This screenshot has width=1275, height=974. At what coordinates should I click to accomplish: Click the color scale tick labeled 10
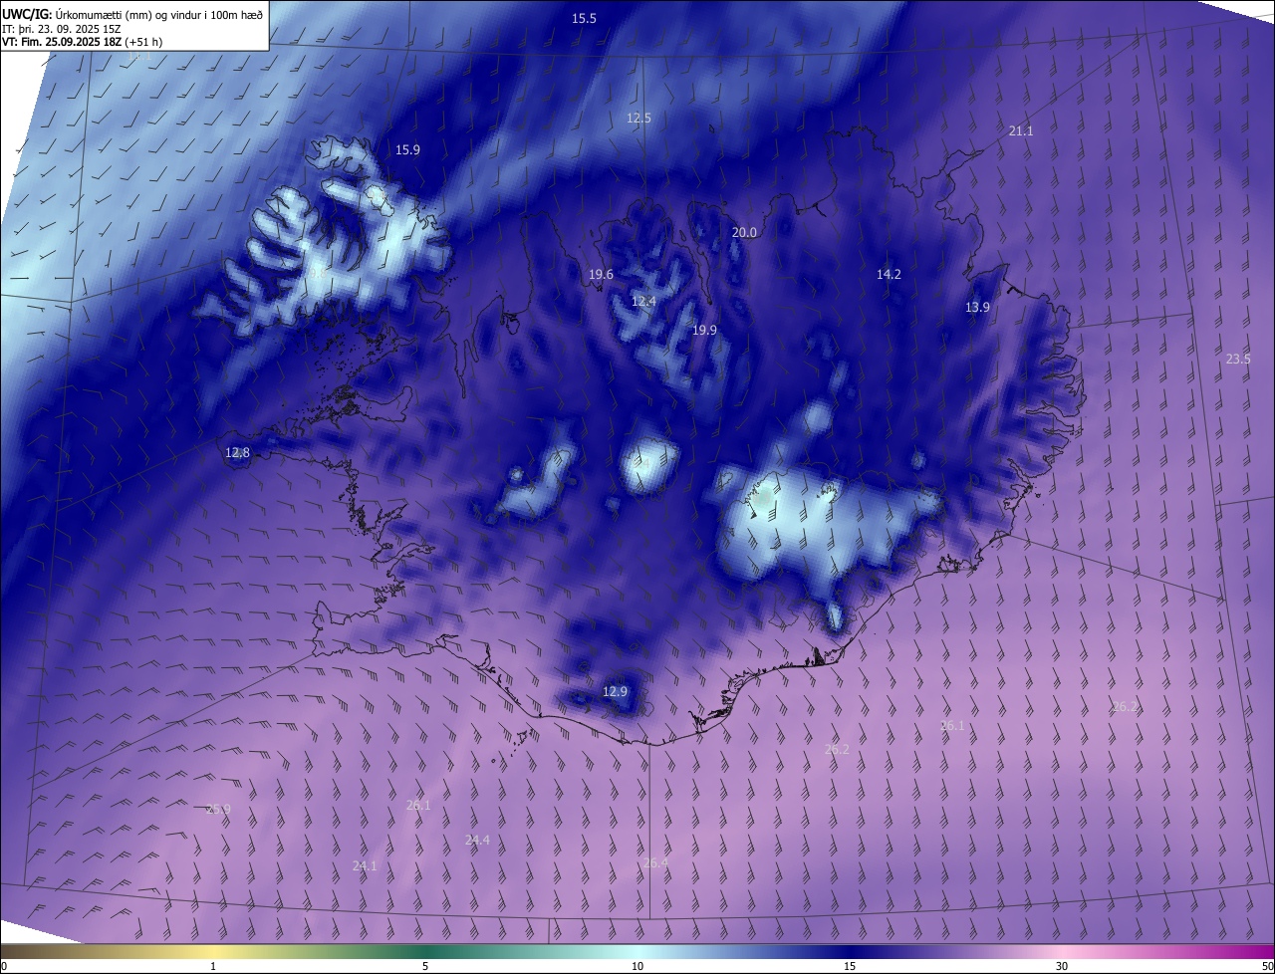click(x=637, y=966)
